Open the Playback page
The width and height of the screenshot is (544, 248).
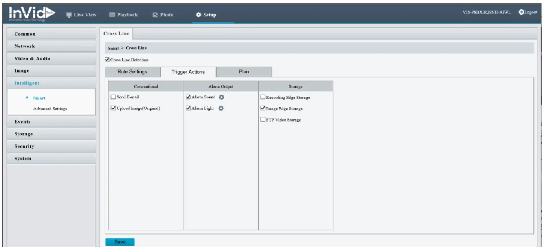(x=123, y=15)
